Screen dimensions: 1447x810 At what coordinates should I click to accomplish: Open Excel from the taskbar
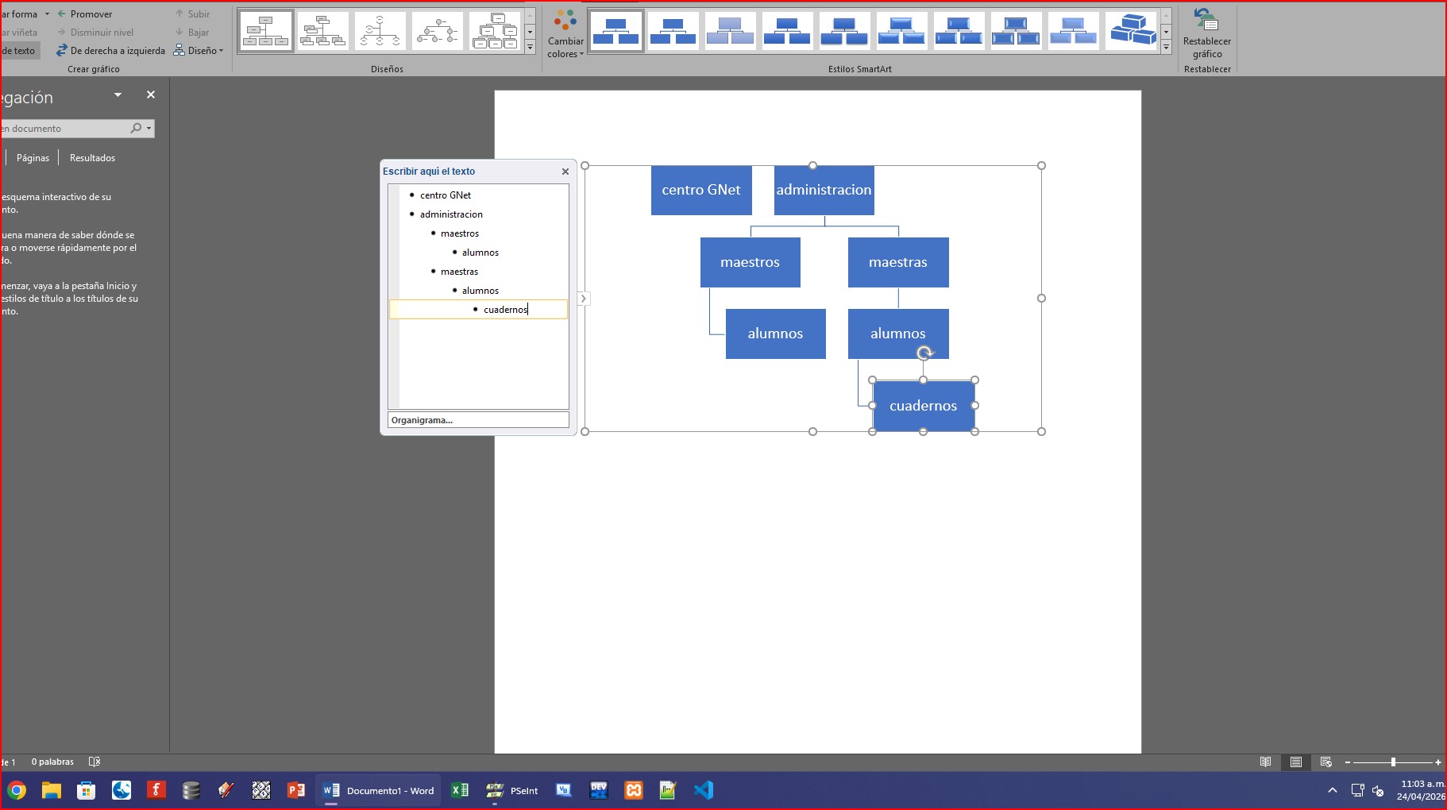[460, 790]
